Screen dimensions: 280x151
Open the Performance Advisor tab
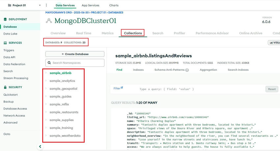[x=212, y=33]
